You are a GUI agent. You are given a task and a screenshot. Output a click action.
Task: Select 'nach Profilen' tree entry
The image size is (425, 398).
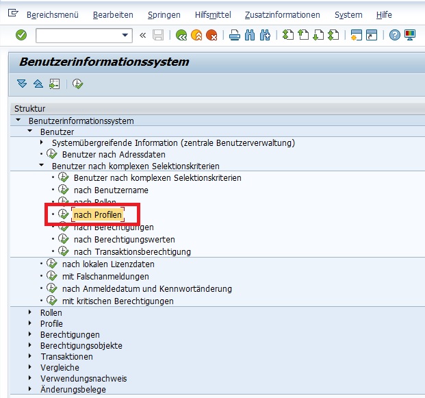click(x=98, y=214)
